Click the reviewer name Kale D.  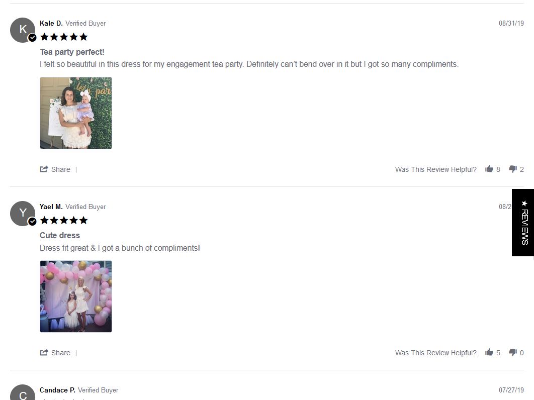[51, 23]
